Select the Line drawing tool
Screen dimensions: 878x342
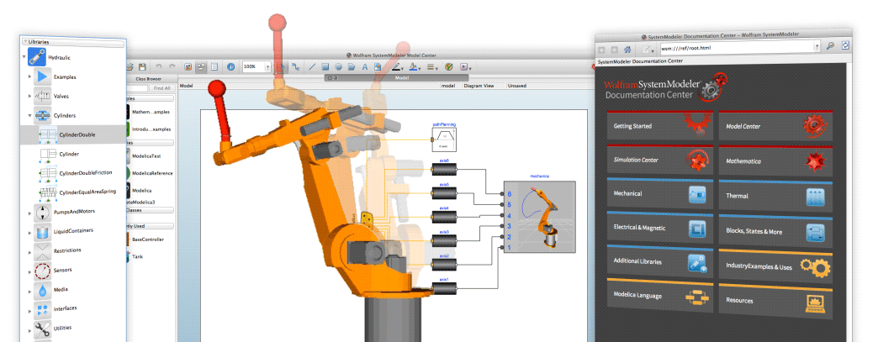[313, 66]
